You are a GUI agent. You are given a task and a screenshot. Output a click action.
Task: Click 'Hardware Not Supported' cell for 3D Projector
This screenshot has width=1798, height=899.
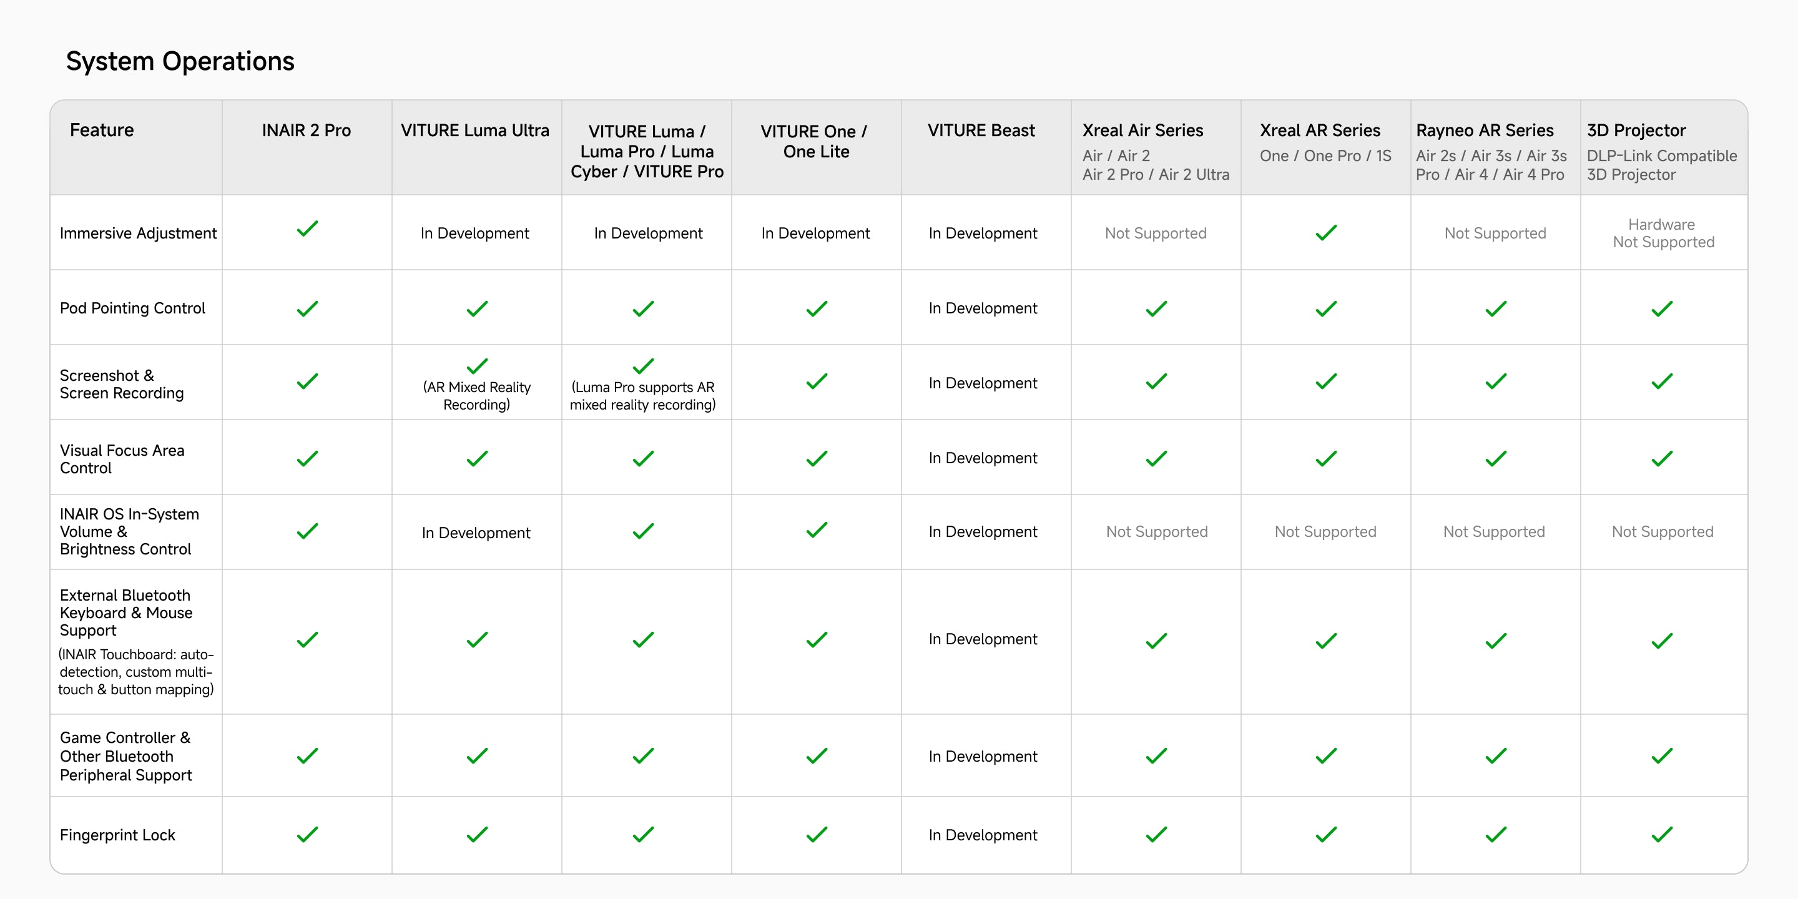point(1663,233)
